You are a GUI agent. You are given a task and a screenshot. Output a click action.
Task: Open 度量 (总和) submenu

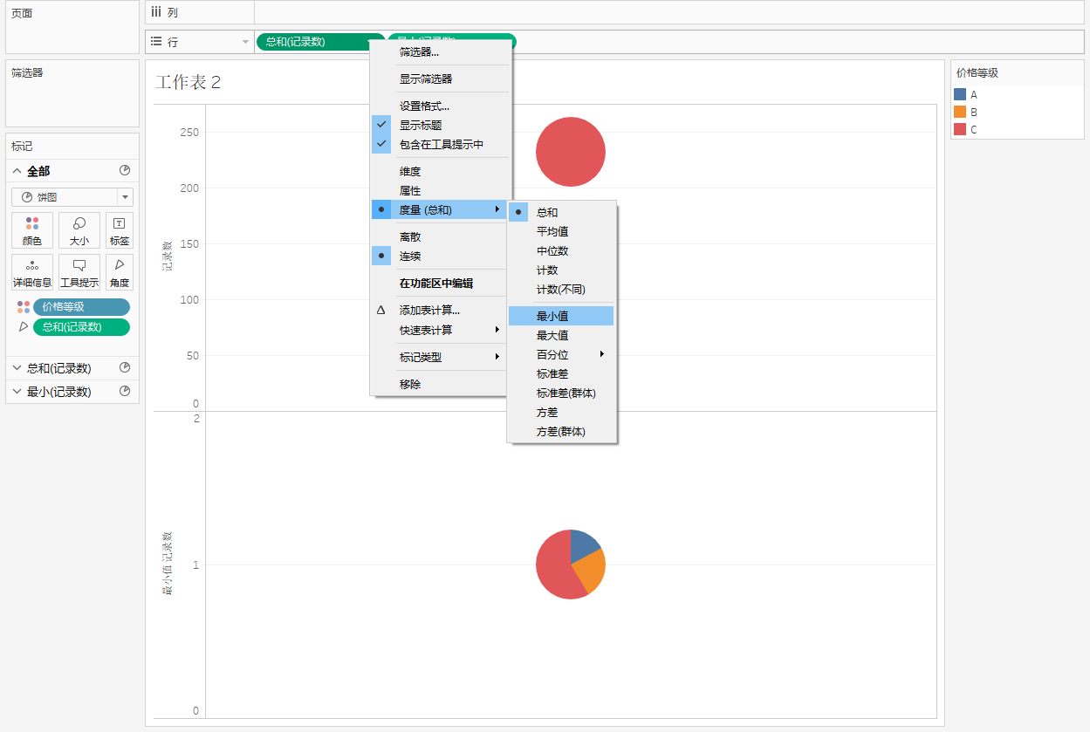[x=441, y=210]
